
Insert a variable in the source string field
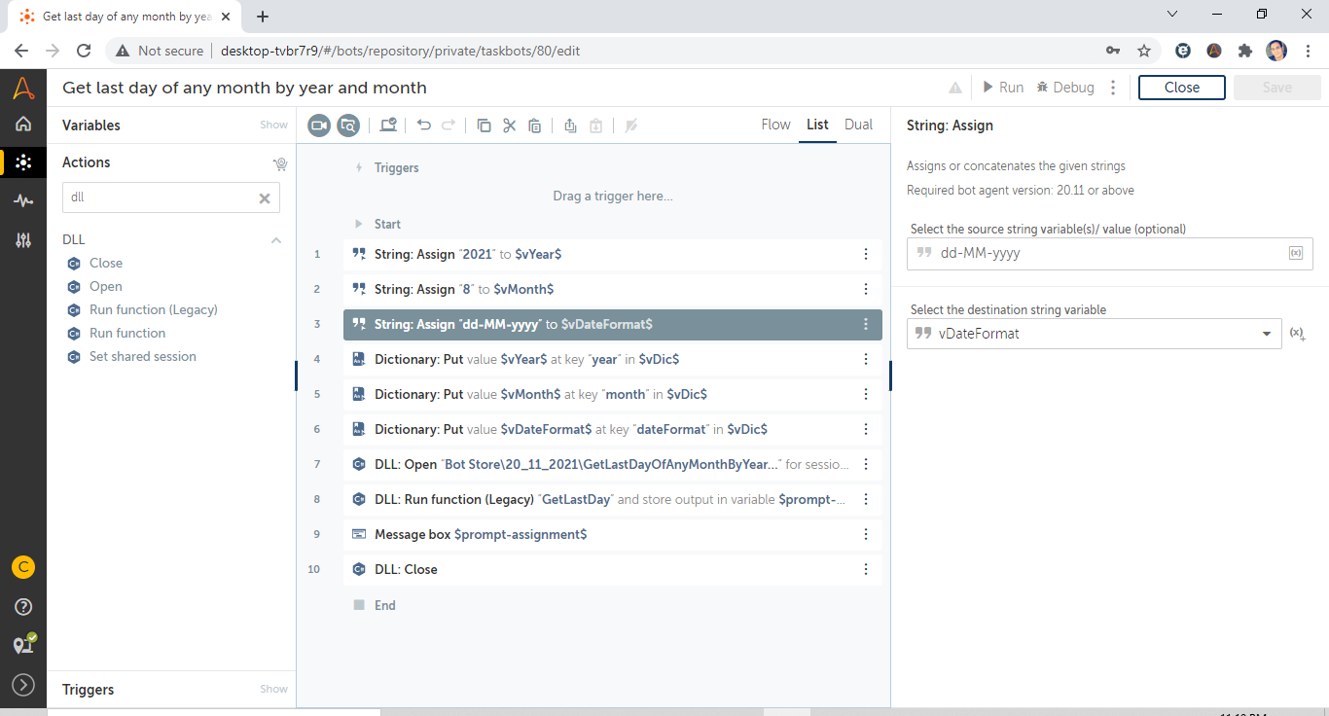1295,253
